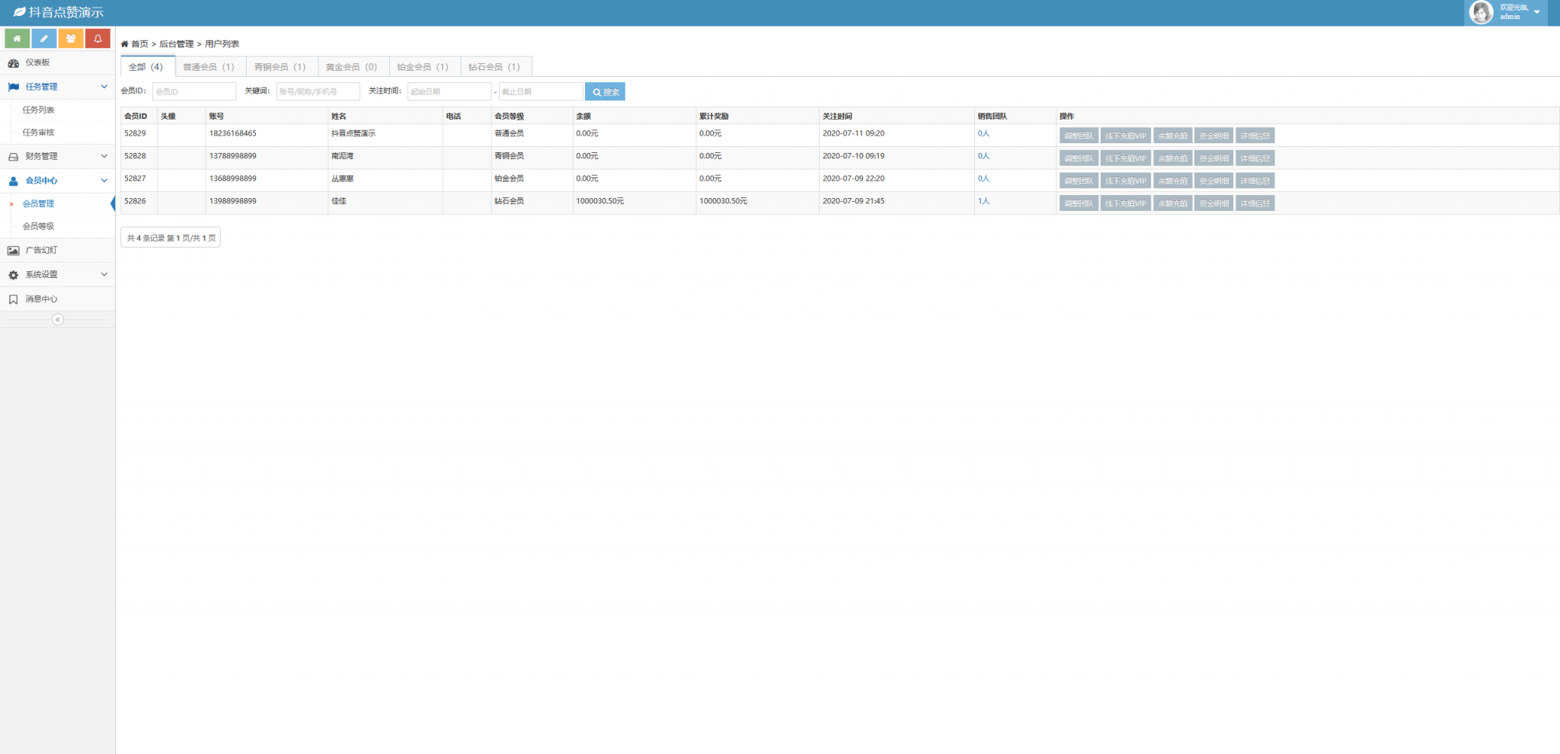Image resolution: width=1560 pixels, height=754 pixels.
Task: Click the red bell notification icon
Action: (x=97, y=38)
